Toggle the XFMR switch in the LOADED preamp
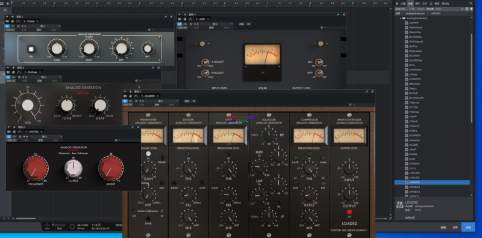Viewport: 482px width, 238px height. pos(148,219)
